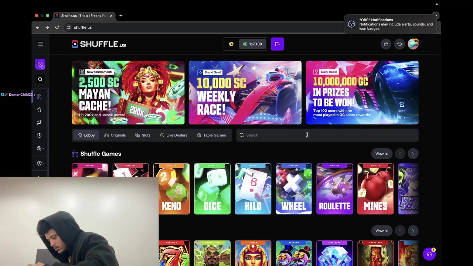Select the Lobby tab

point(86,135)
